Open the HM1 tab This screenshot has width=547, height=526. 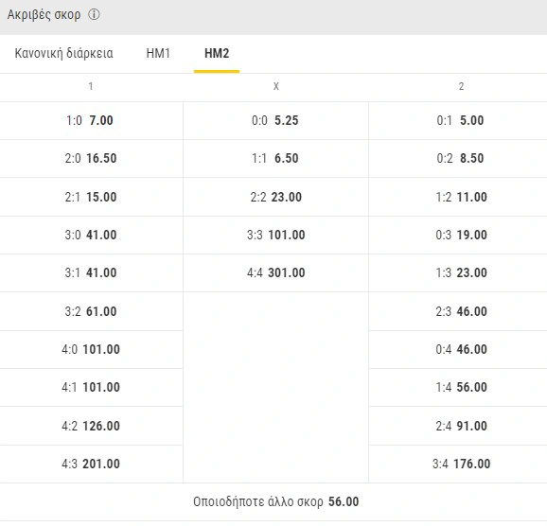158,53
